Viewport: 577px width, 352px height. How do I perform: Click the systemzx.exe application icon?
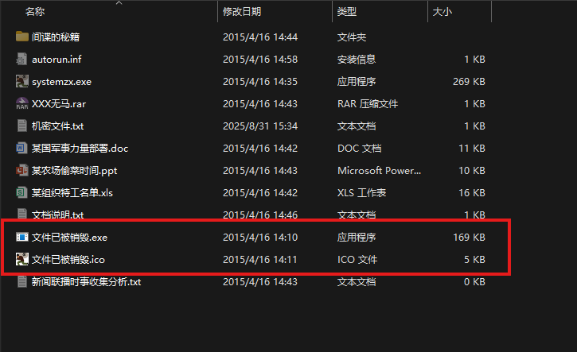click(22, 81)
